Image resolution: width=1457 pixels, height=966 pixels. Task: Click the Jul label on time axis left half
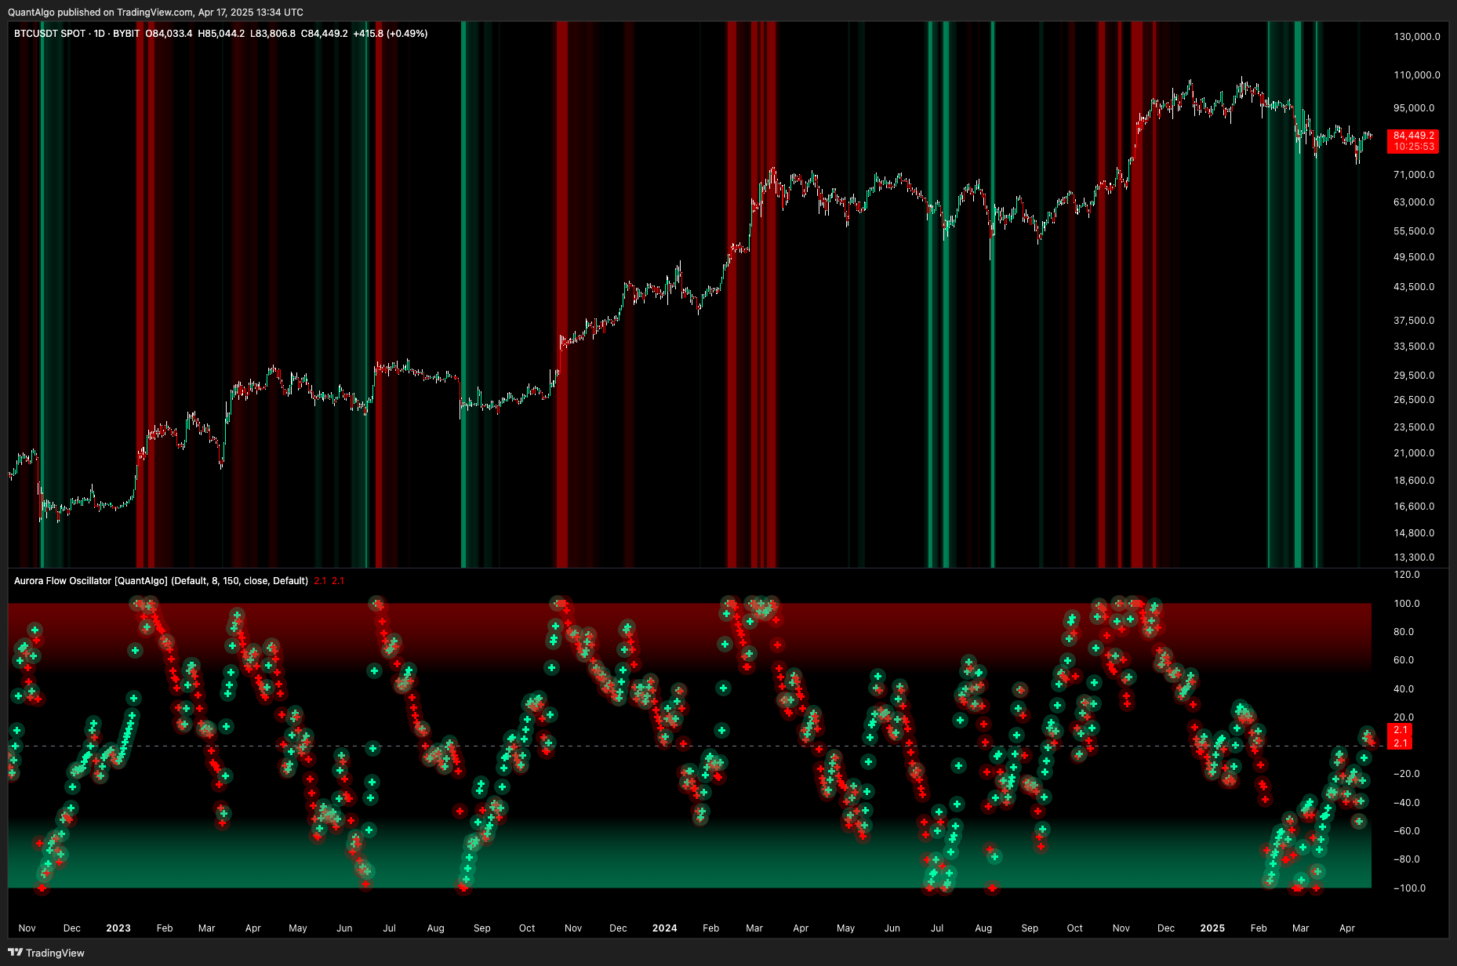[390, 928]
